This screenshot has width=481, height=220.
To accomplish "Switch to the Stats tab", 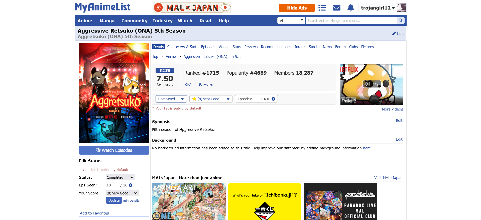I will tap(236, 47).
